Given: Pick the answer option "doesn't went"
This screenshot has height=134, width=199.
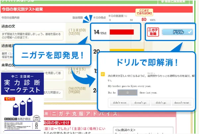Looking at the screenshot, I should click(182, 103).
